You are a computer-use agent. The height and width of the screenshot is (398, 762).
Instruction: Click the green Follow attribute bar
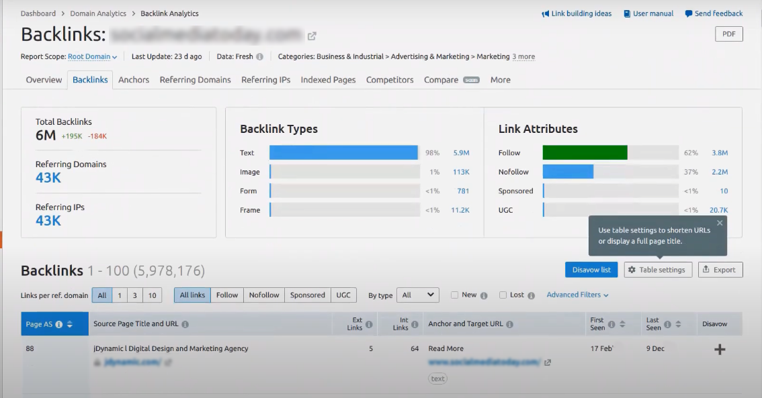tap(585, 153)
